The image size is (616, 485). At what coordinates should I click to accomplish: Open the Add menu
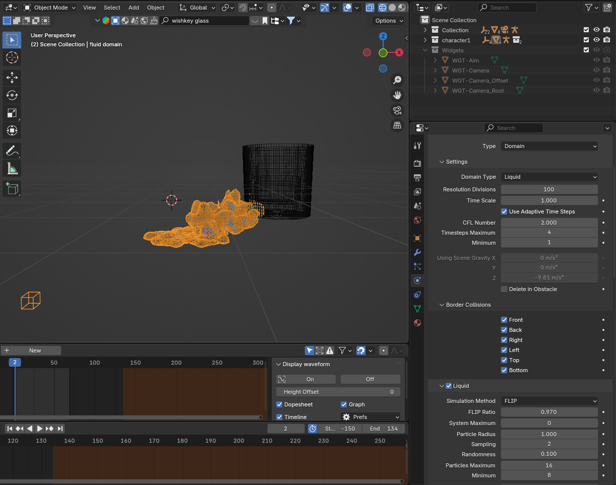134,8
